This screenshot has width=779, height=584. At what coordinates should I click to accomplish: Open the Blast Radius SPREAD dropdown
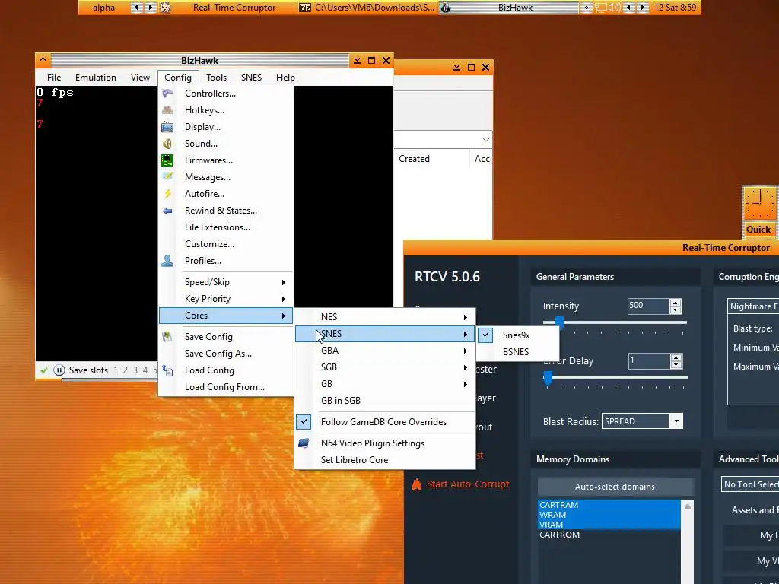tap(676, 421)
